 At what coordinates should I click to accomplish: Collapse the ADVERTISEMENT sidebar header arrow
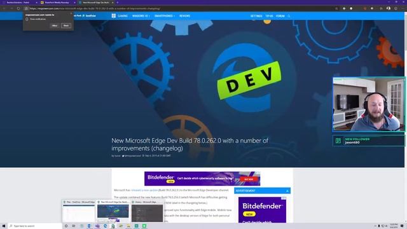point(287,191)
